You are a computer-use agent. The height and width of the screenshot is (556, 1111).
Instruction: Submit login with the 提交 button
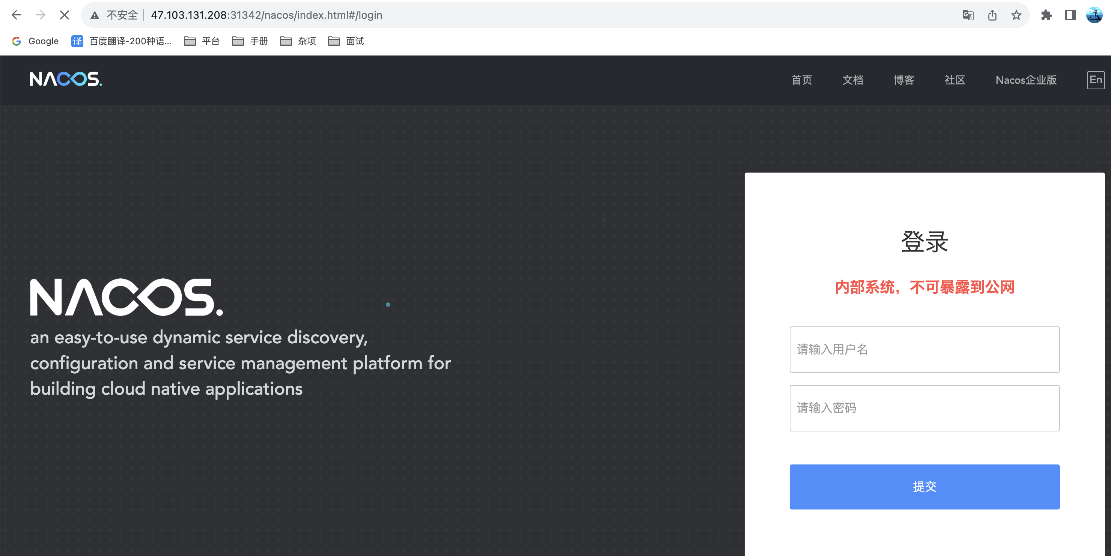coord(924,487)
